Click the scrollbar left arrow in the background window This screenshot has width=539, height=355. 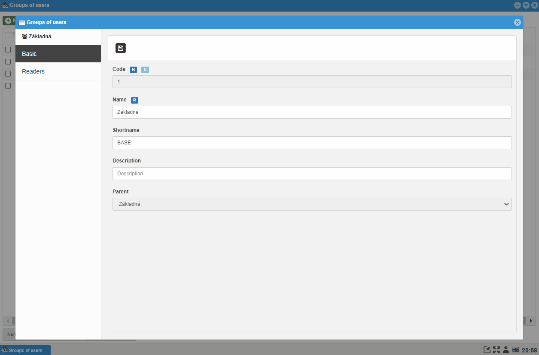[7, 321]
